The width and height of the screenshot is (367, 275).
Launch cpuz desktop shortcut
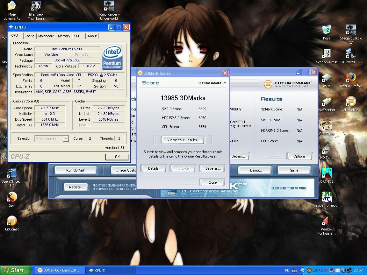[327, 80]
